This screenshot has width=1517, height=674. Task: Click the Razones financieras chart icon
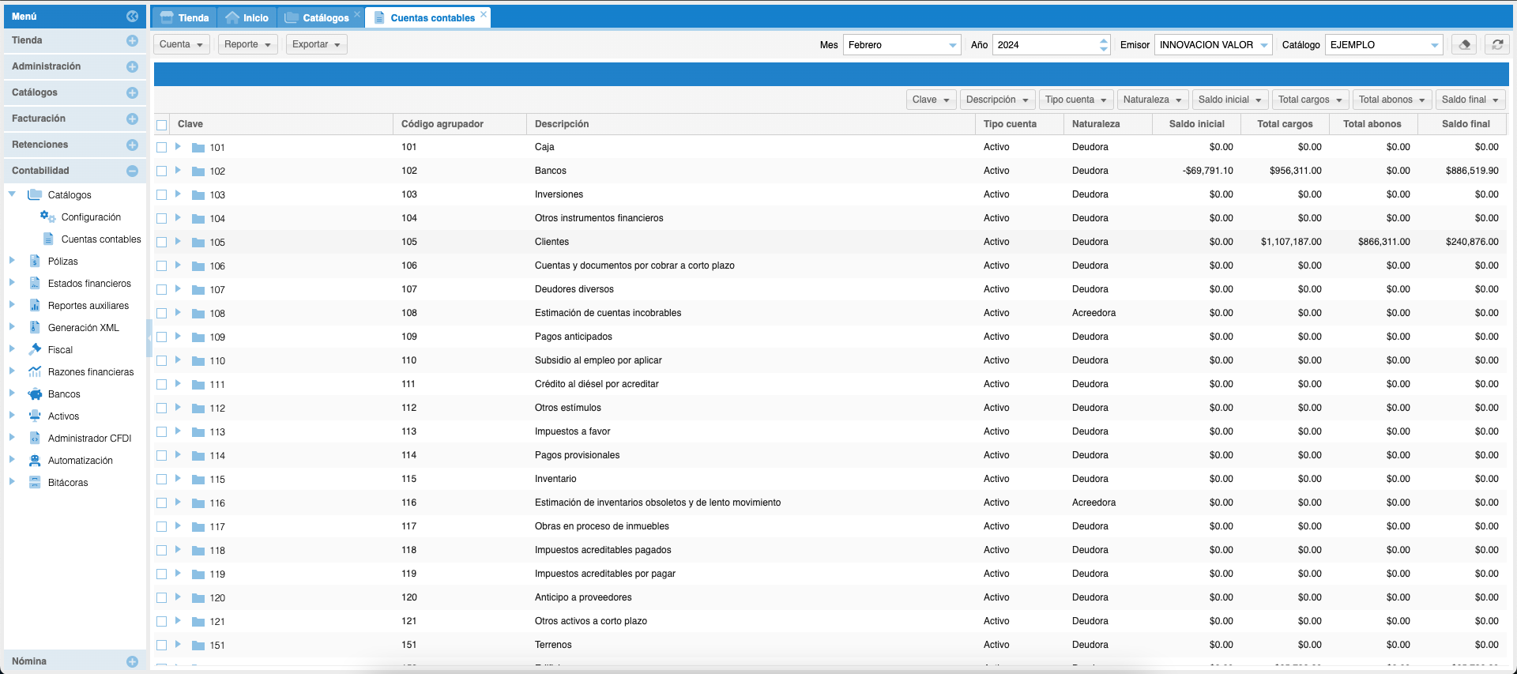35,372
